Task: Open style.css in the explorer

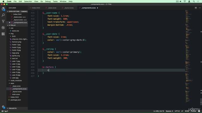Action: click(x=15, y=31)
